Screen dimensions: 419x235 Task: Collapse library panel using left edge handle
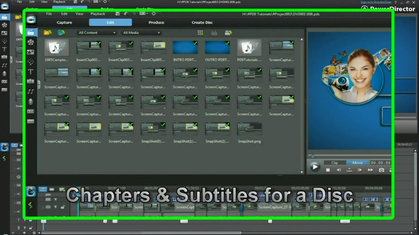click(39, 85)
